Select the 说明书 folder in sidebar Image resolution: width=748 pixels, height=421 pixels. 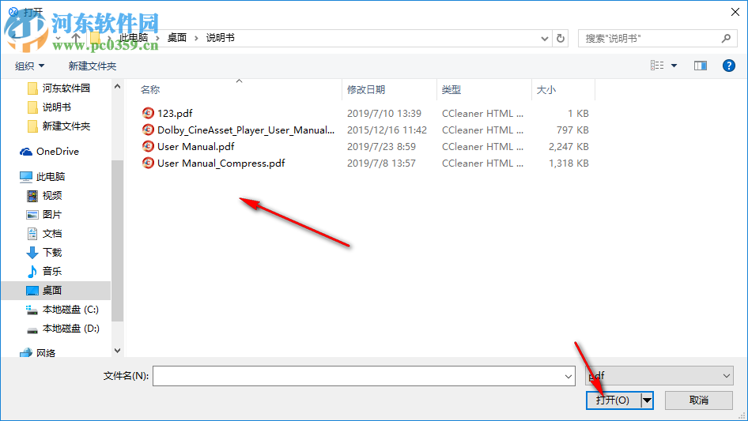(x=56, y=107)
